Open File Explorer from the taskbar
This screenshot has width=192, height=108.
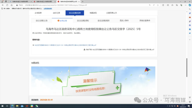[17, 106]
